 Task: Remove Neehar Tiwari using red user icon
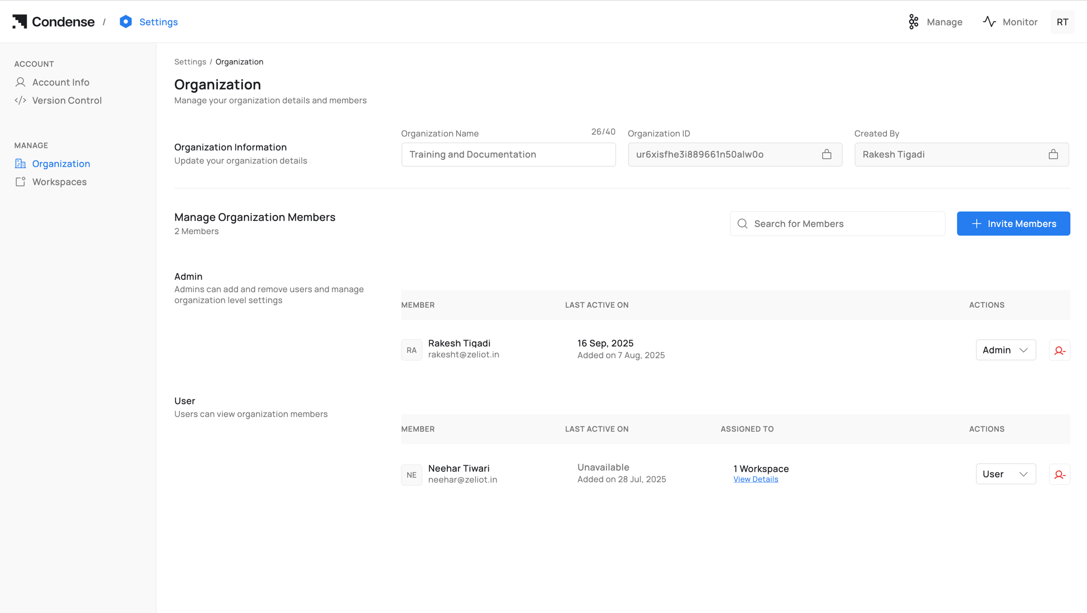click(1059, 474)
